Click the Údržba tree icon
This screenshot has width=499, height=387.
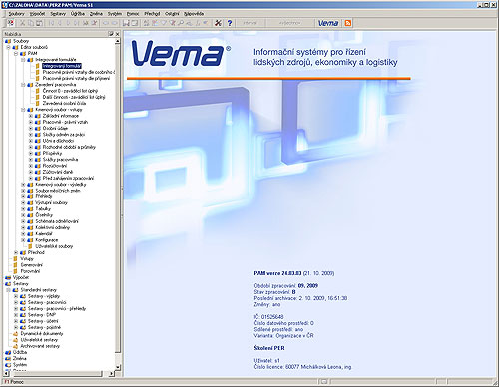click(x=8, y=352)
